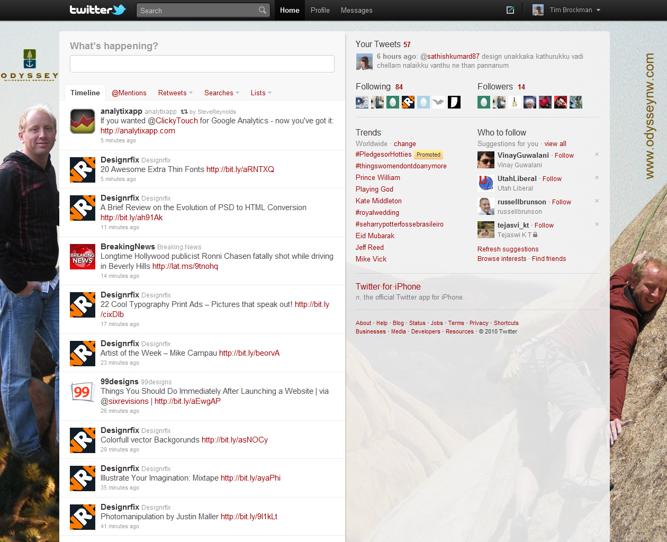Screen dimensions: 667x542
Task: Click the first Following avatar thumbnail
Action: coord(362,102)
